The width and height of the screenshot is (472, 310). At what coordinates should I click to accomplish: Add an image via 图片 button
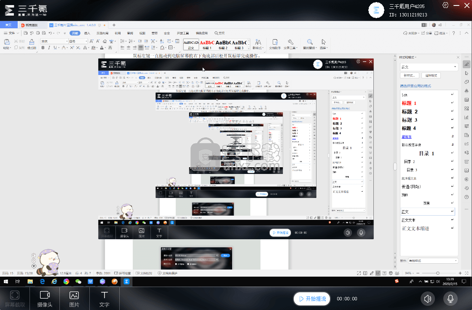tap(74, 299)
